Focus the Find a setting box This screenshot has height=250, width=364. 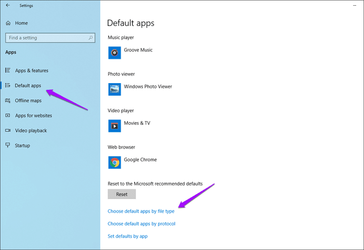coord(50,37)
